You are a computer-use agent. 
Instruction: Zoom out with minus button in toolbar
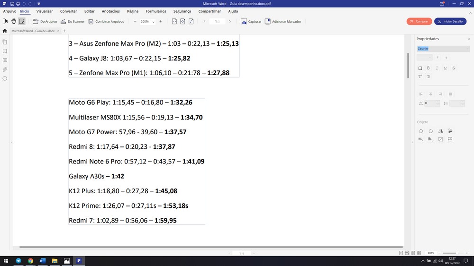coord(135,21)
